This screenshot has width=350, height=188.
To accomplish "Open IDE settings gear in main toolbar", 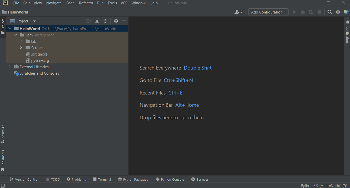I will pyautogui.click(x=338, y=12).
